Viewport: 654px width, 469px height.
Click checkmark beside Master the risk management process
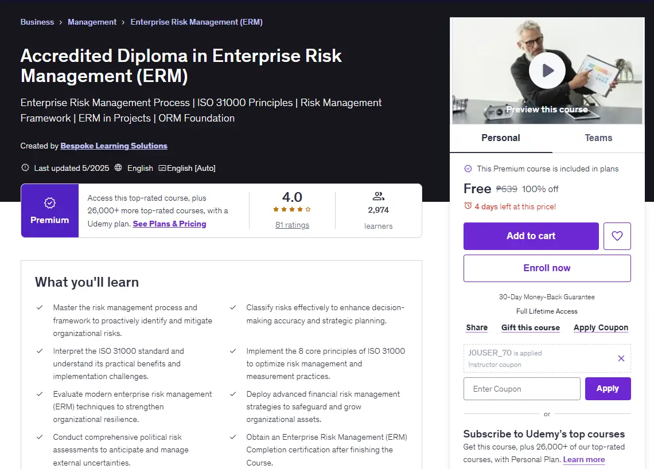pos(40,308)
